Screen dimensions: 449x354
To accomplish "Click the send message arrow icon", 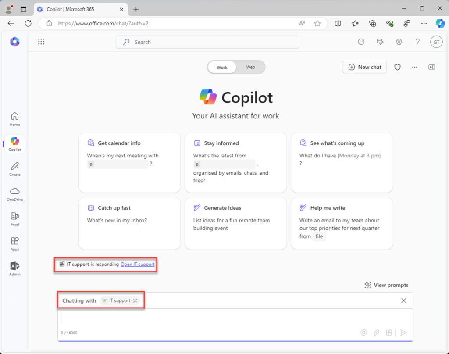I will pyautogui.click(x=403, y=333).
